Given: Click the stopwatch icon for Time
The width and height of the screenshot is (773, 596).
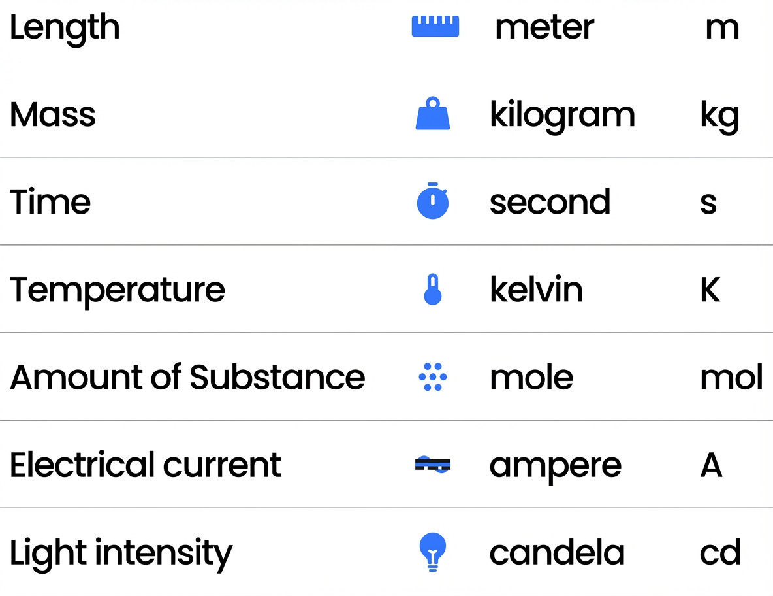Looking at the screenshot, I should 433,201.
